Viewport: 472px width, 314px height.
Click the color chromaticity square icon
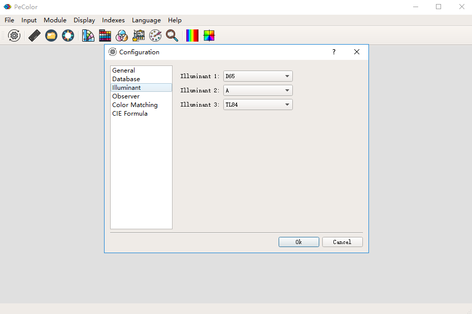[x=209, y=36]
